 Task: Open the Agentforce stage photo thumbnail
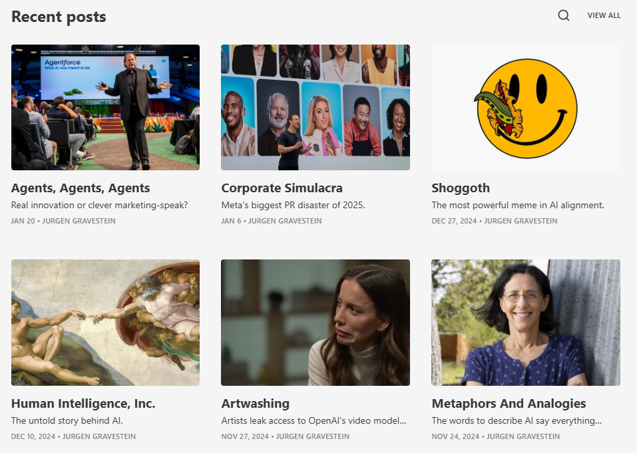pyautogui.click(x=105, y=107)
